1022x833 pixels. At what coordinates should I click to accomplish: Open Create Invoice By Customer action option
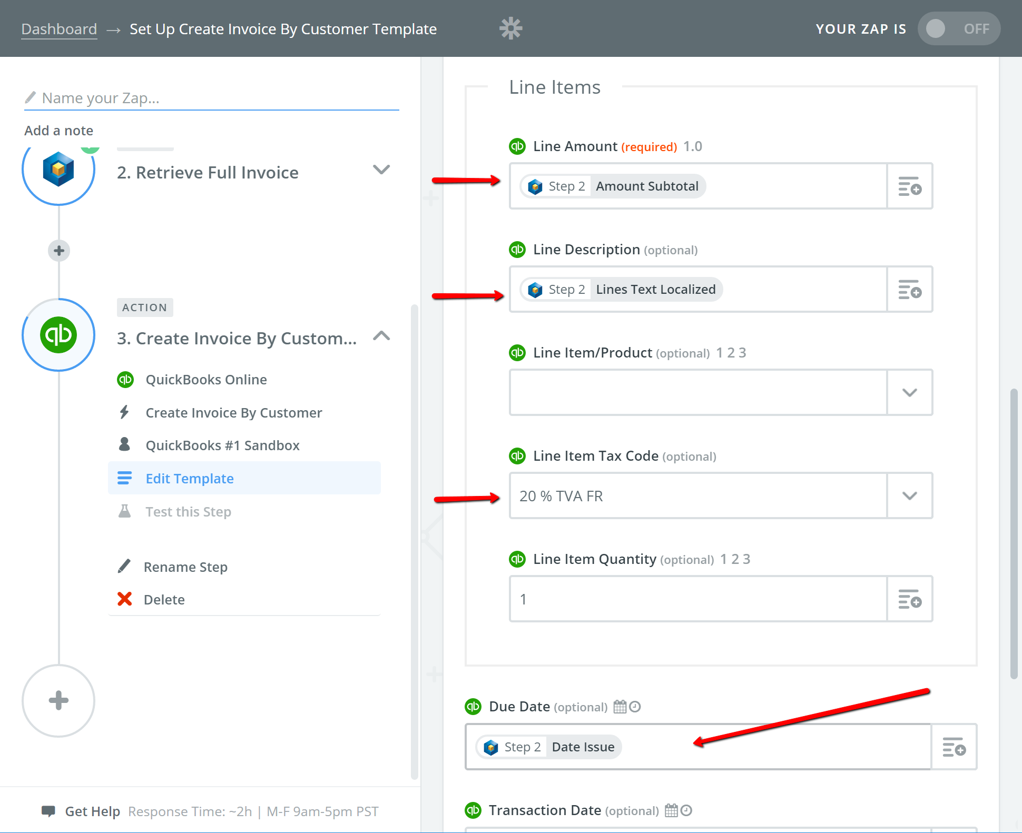click(x=234, y=413)
